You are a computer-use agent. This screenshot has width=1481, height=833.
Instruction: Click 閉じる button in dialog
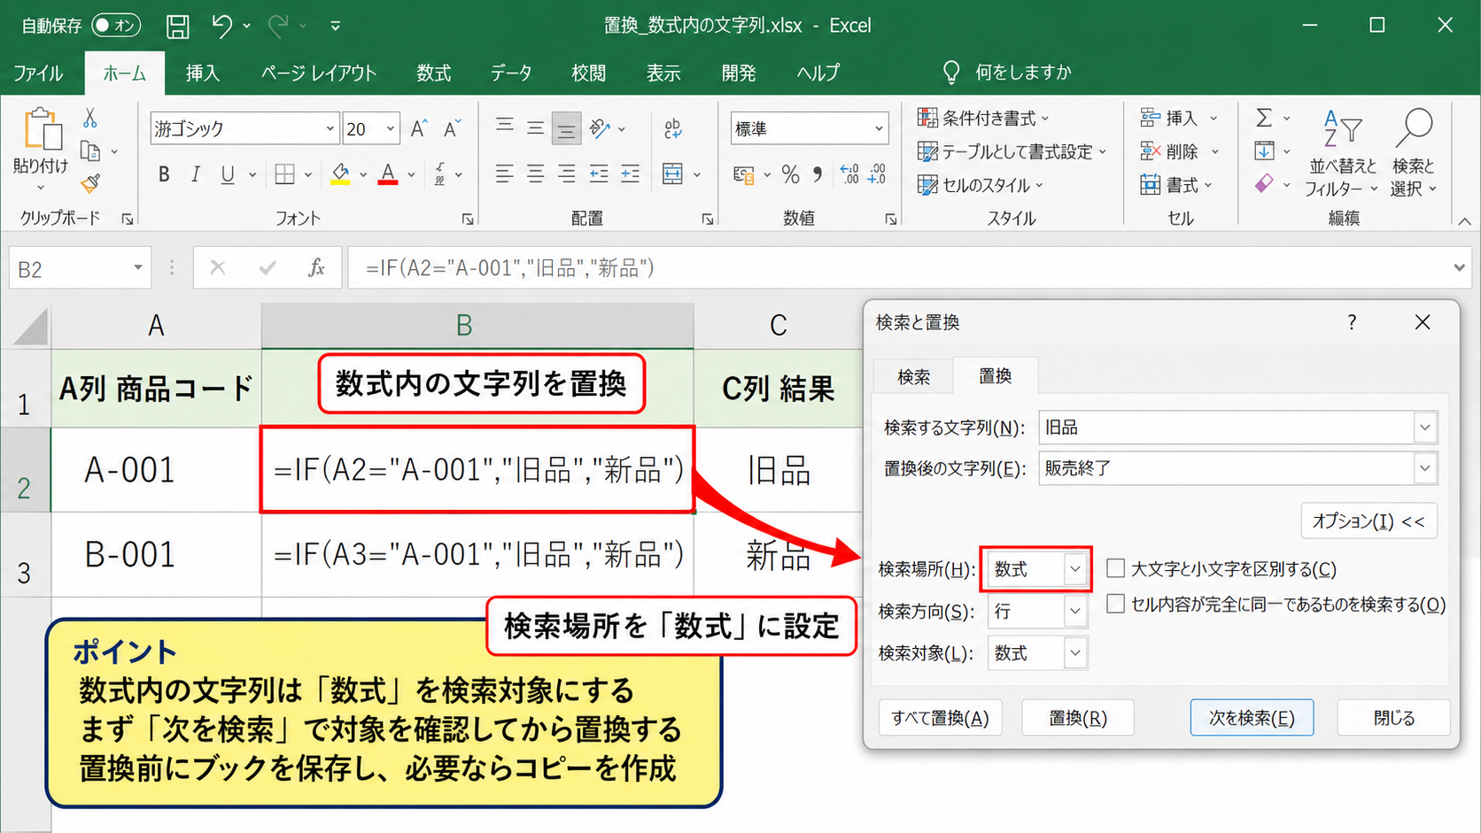pos(1394,718)
